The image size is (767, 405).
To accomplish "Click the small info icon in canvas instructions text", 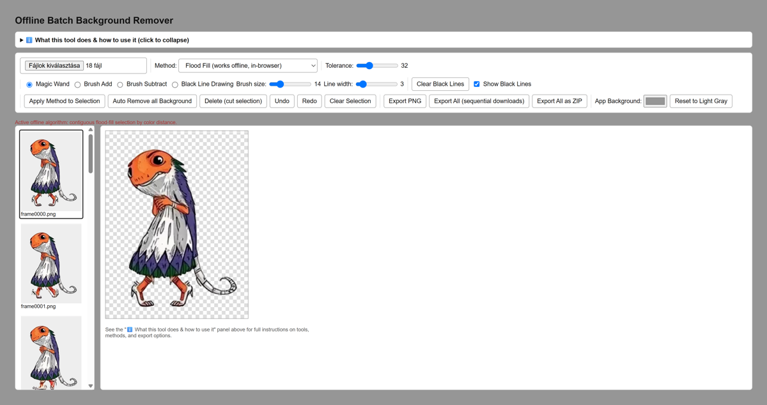I will coord(130,330).
